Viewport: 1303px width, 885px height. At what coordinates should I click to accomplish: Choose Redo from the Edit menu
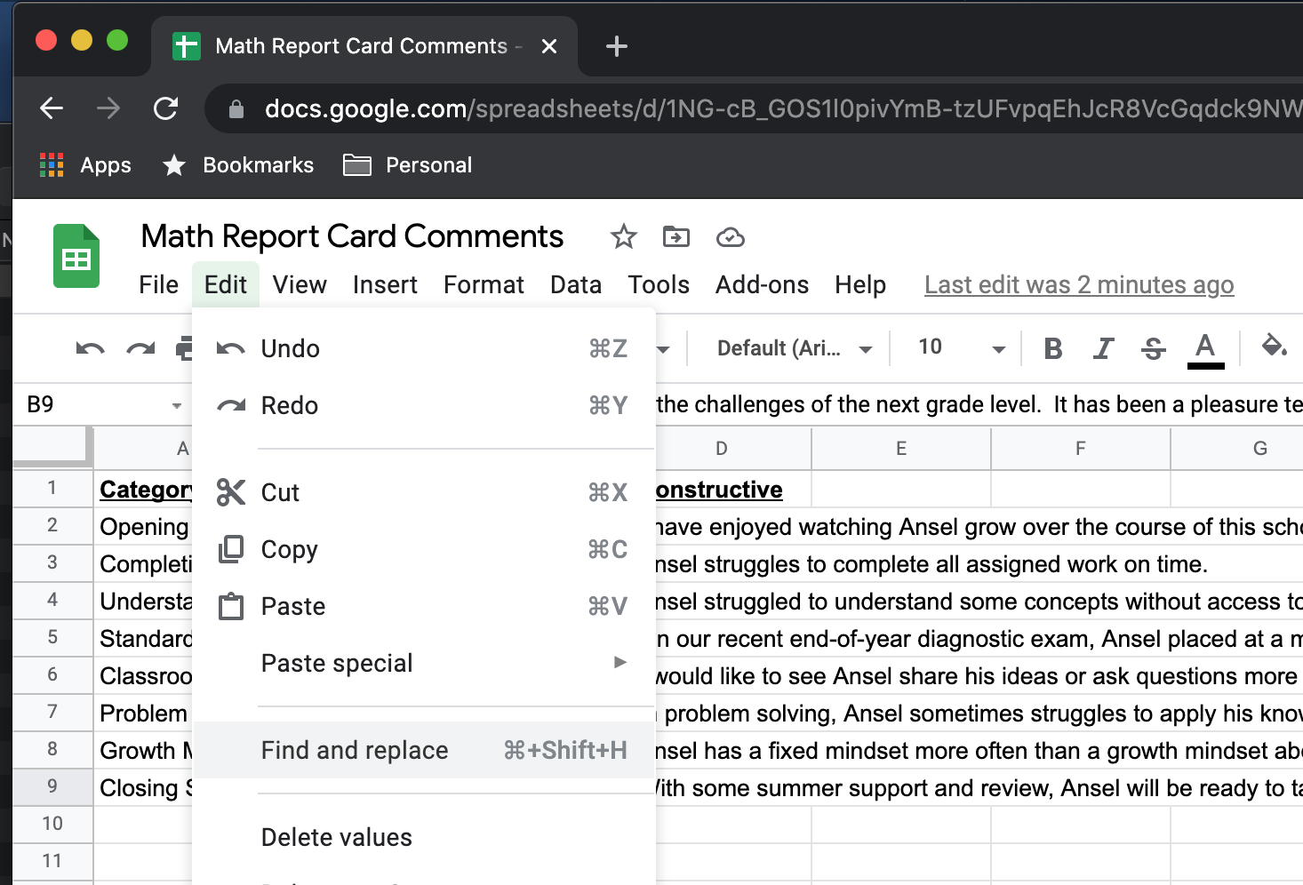424,405
